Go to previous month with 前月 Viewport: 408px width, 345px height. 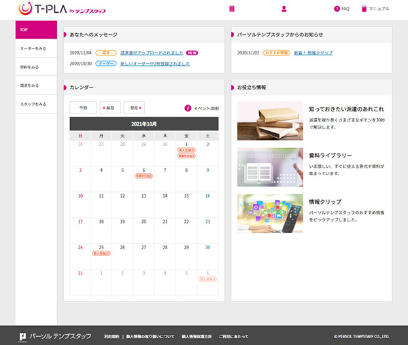(109, 108)
